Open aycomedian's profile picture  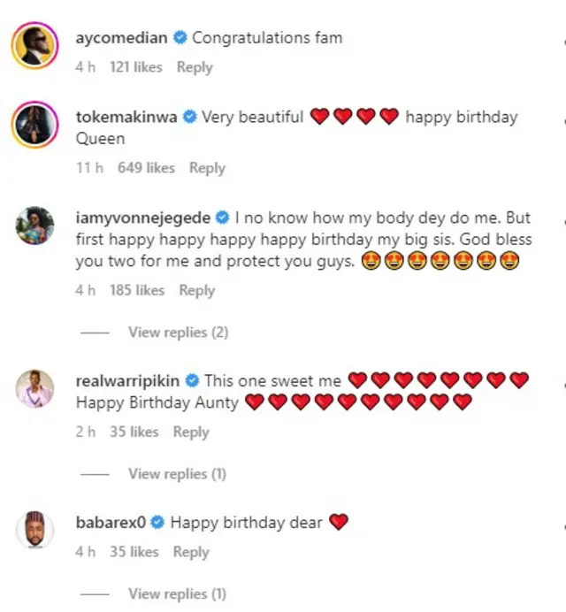click(34, 44)
